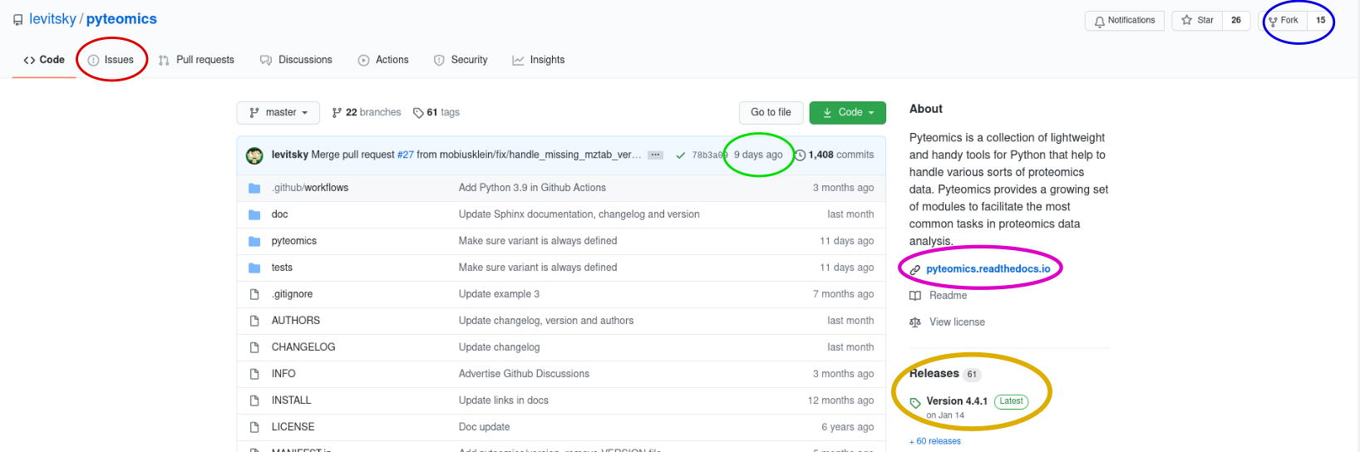
Task: Open commit 'Update Sphinx documentation, changelog and version'
Action: click(x=579, y=214)
